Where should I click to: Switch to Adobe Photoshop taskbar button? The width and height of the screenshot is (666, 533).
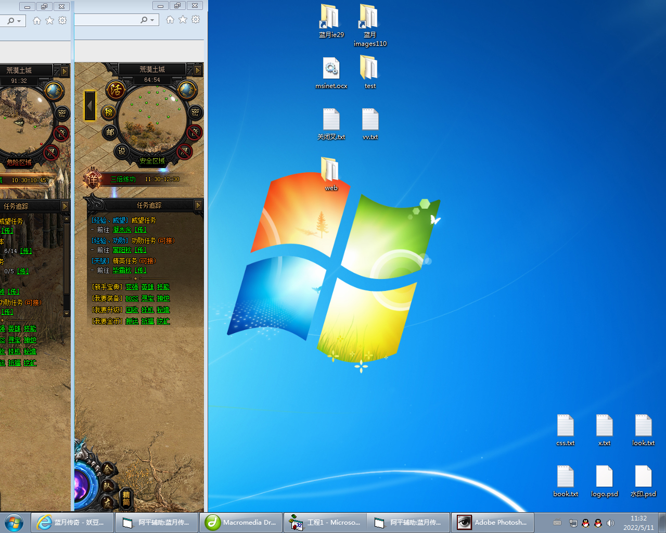pyautogui.click(x=492, y=522)
